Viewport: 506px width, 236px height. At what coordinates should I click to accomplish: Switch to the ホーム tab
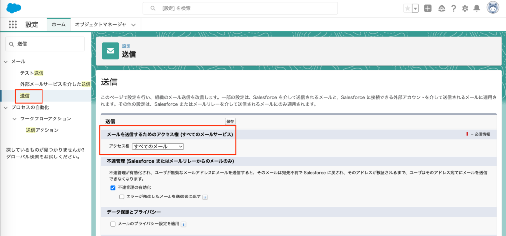(x=58, y=24)
